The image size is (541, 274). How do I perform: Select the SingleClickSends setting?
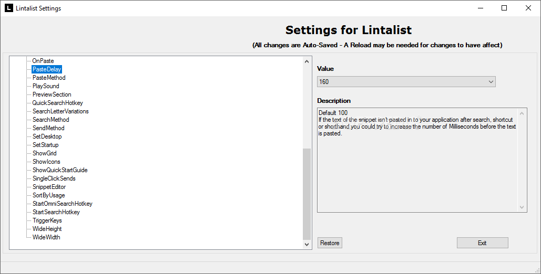pos(54,178)
